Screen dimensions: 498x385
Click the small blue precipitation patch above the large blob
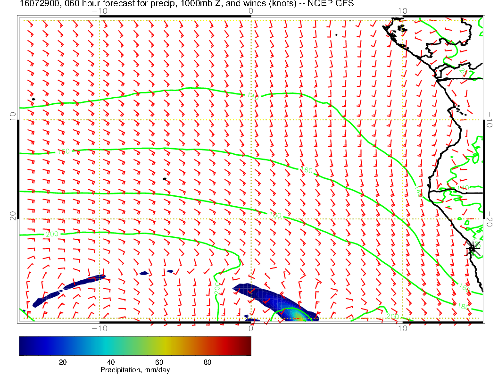click(x=144, y=273)
